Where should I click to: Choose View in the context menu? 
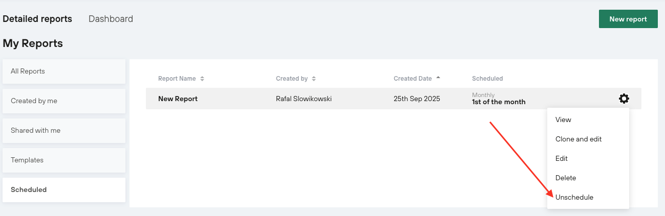563,119
